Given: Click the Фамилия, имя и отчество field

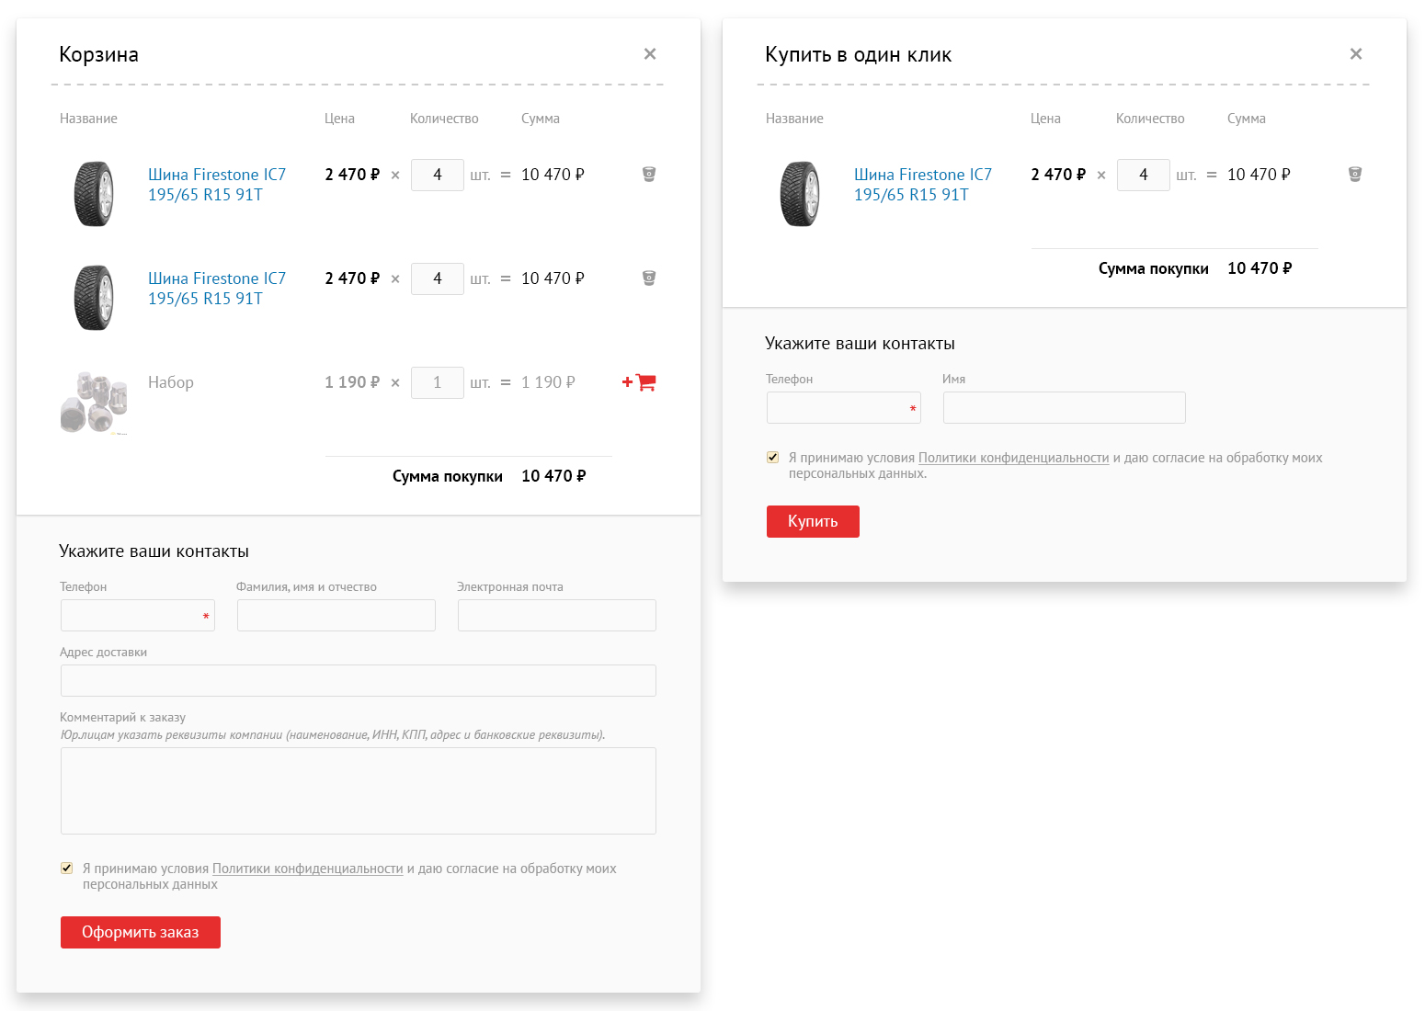Looking at the screenshot, I should [x=336, y=616].
